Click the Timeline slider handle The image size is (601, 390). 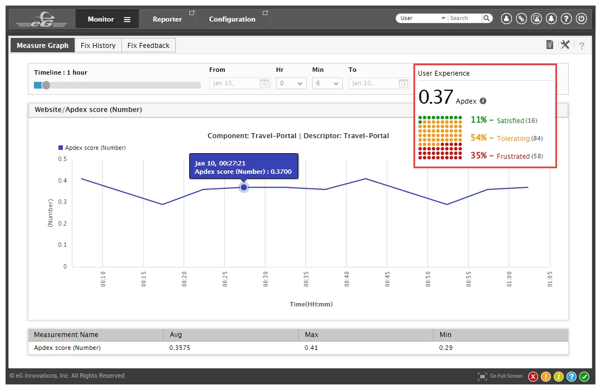pyautogui.click(x=46, y=85)
